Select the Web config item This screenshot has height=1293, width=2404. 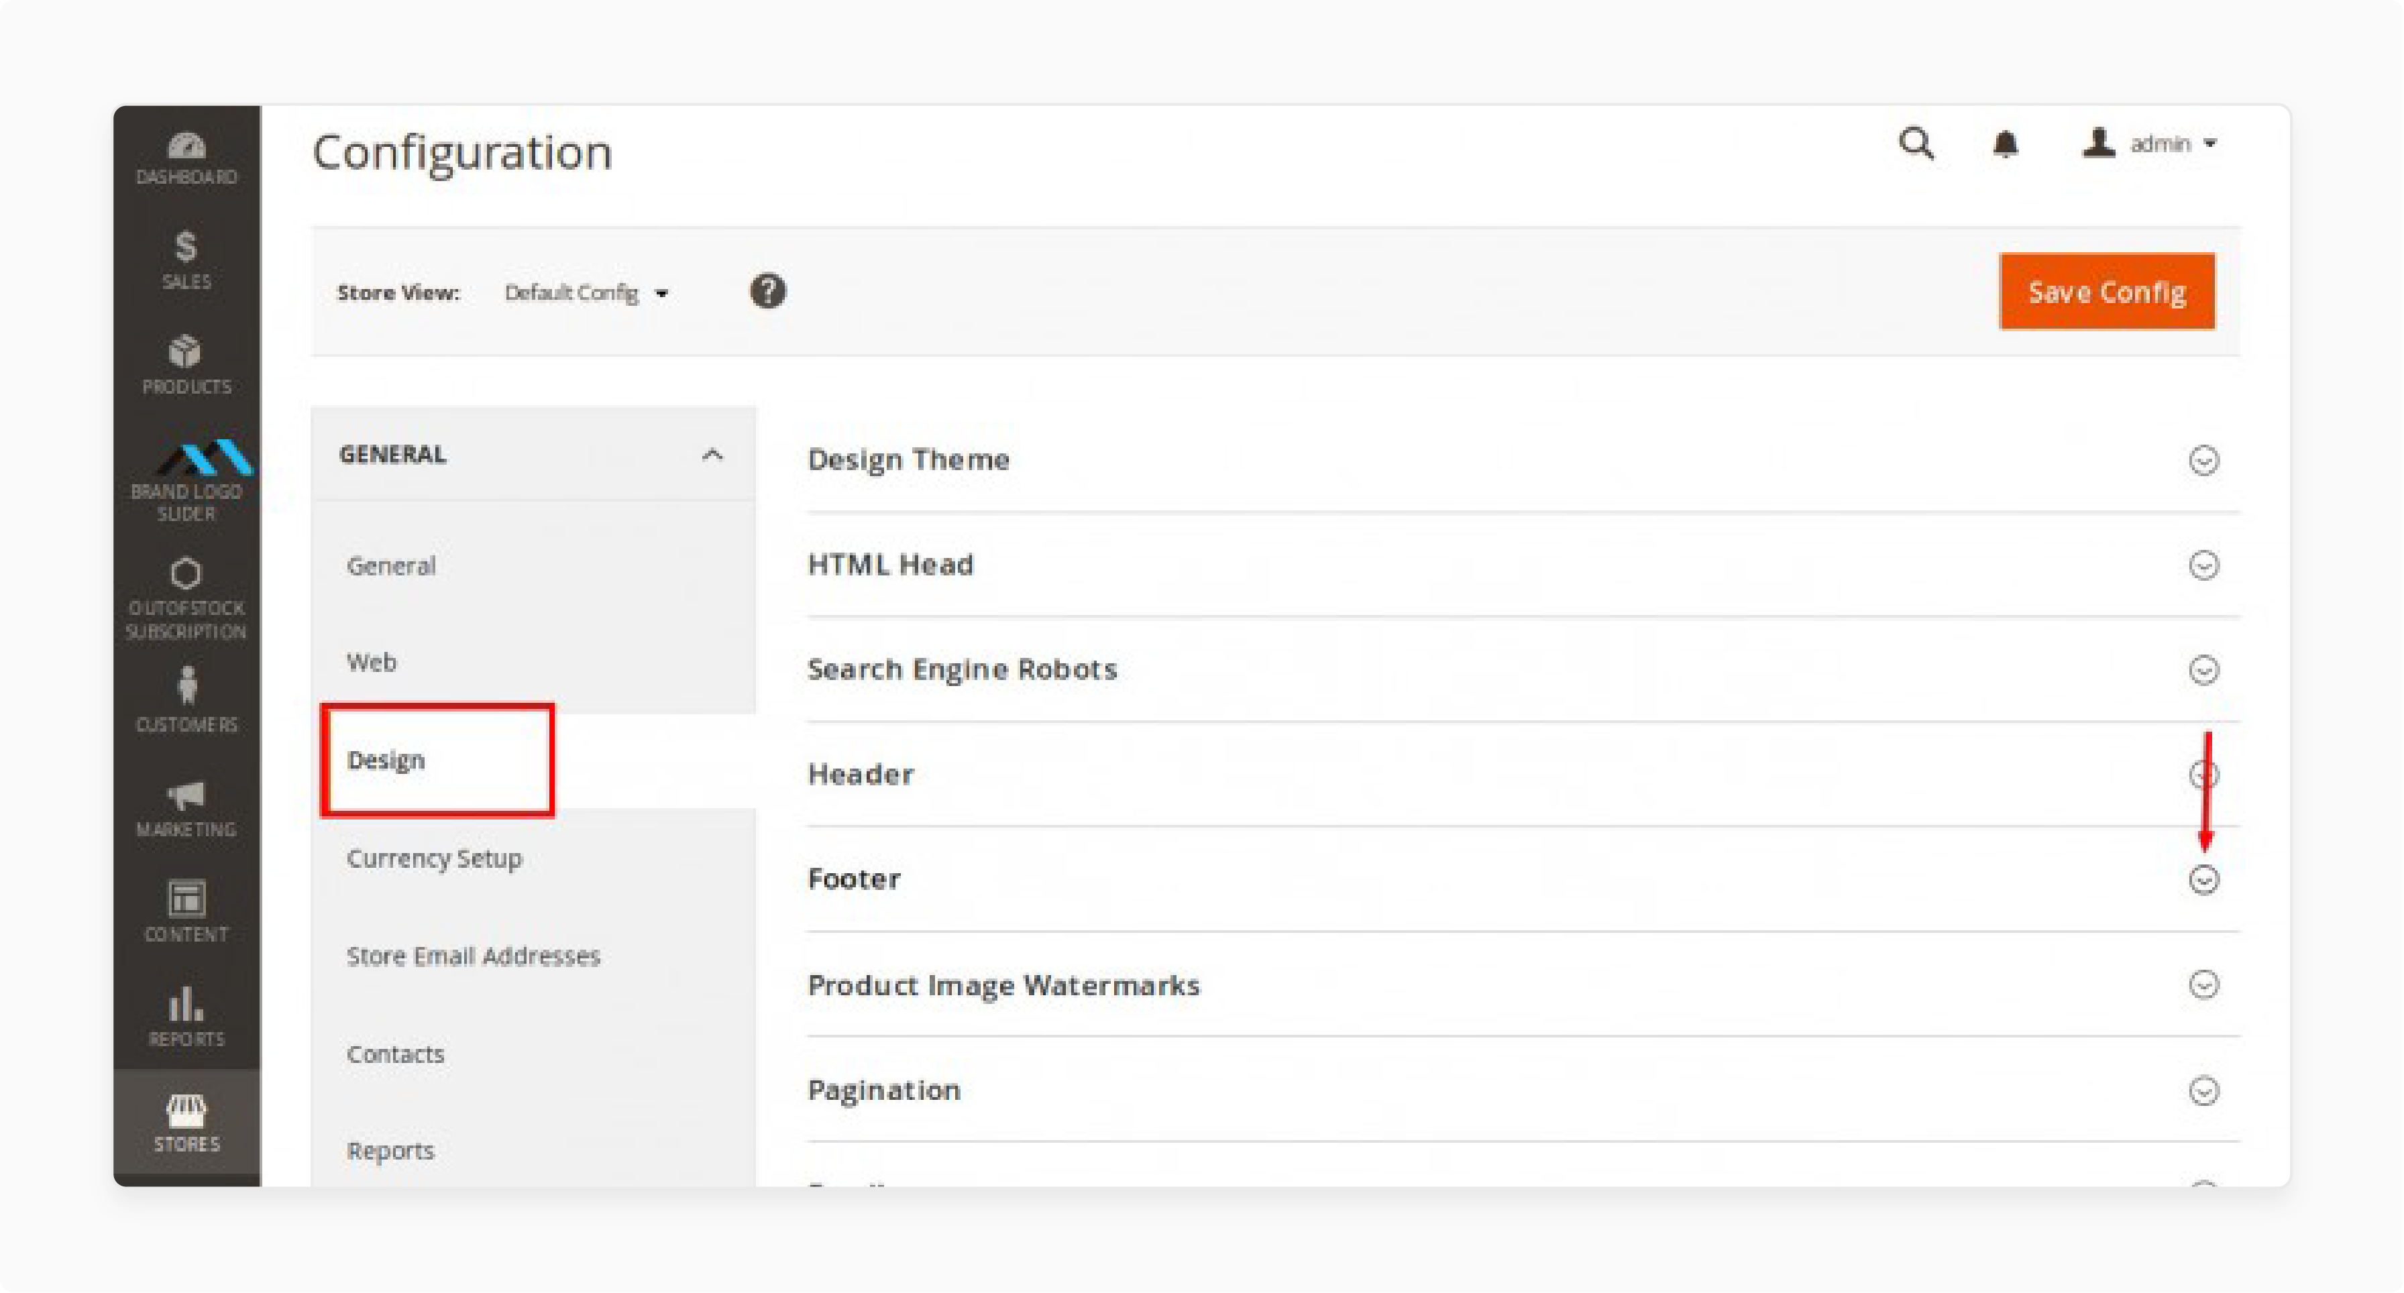tap(372, 663)
